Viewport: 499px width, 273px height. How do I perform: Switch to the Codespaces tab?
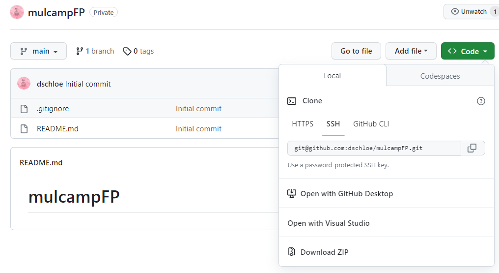[x=440, y=76]
